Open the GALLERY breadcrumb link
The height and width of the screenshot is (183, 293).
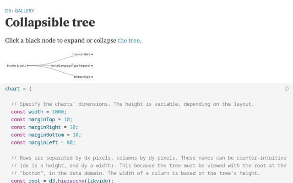coord(24,11)
